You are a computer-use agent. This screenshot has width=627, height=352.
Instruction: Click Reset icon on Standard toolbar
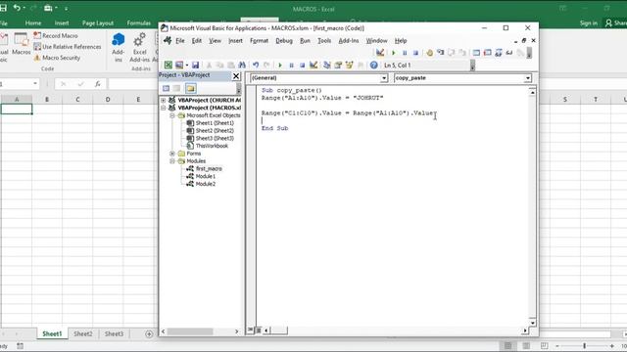pyautogui.click(x=303, y=66)
